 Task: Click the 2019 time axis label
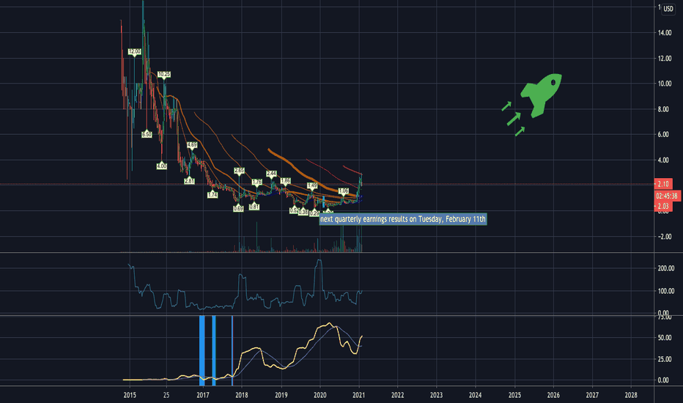[x=281, y=395]
